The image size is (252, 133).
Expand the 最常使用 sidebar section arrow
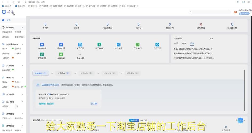pos(22,28)
